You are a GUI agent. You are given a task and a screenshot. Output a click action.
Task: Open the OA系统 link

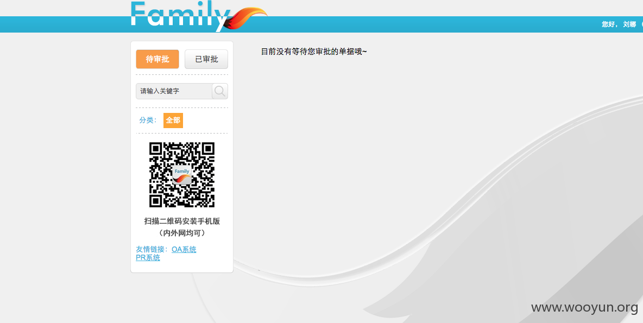click(184, 249)
